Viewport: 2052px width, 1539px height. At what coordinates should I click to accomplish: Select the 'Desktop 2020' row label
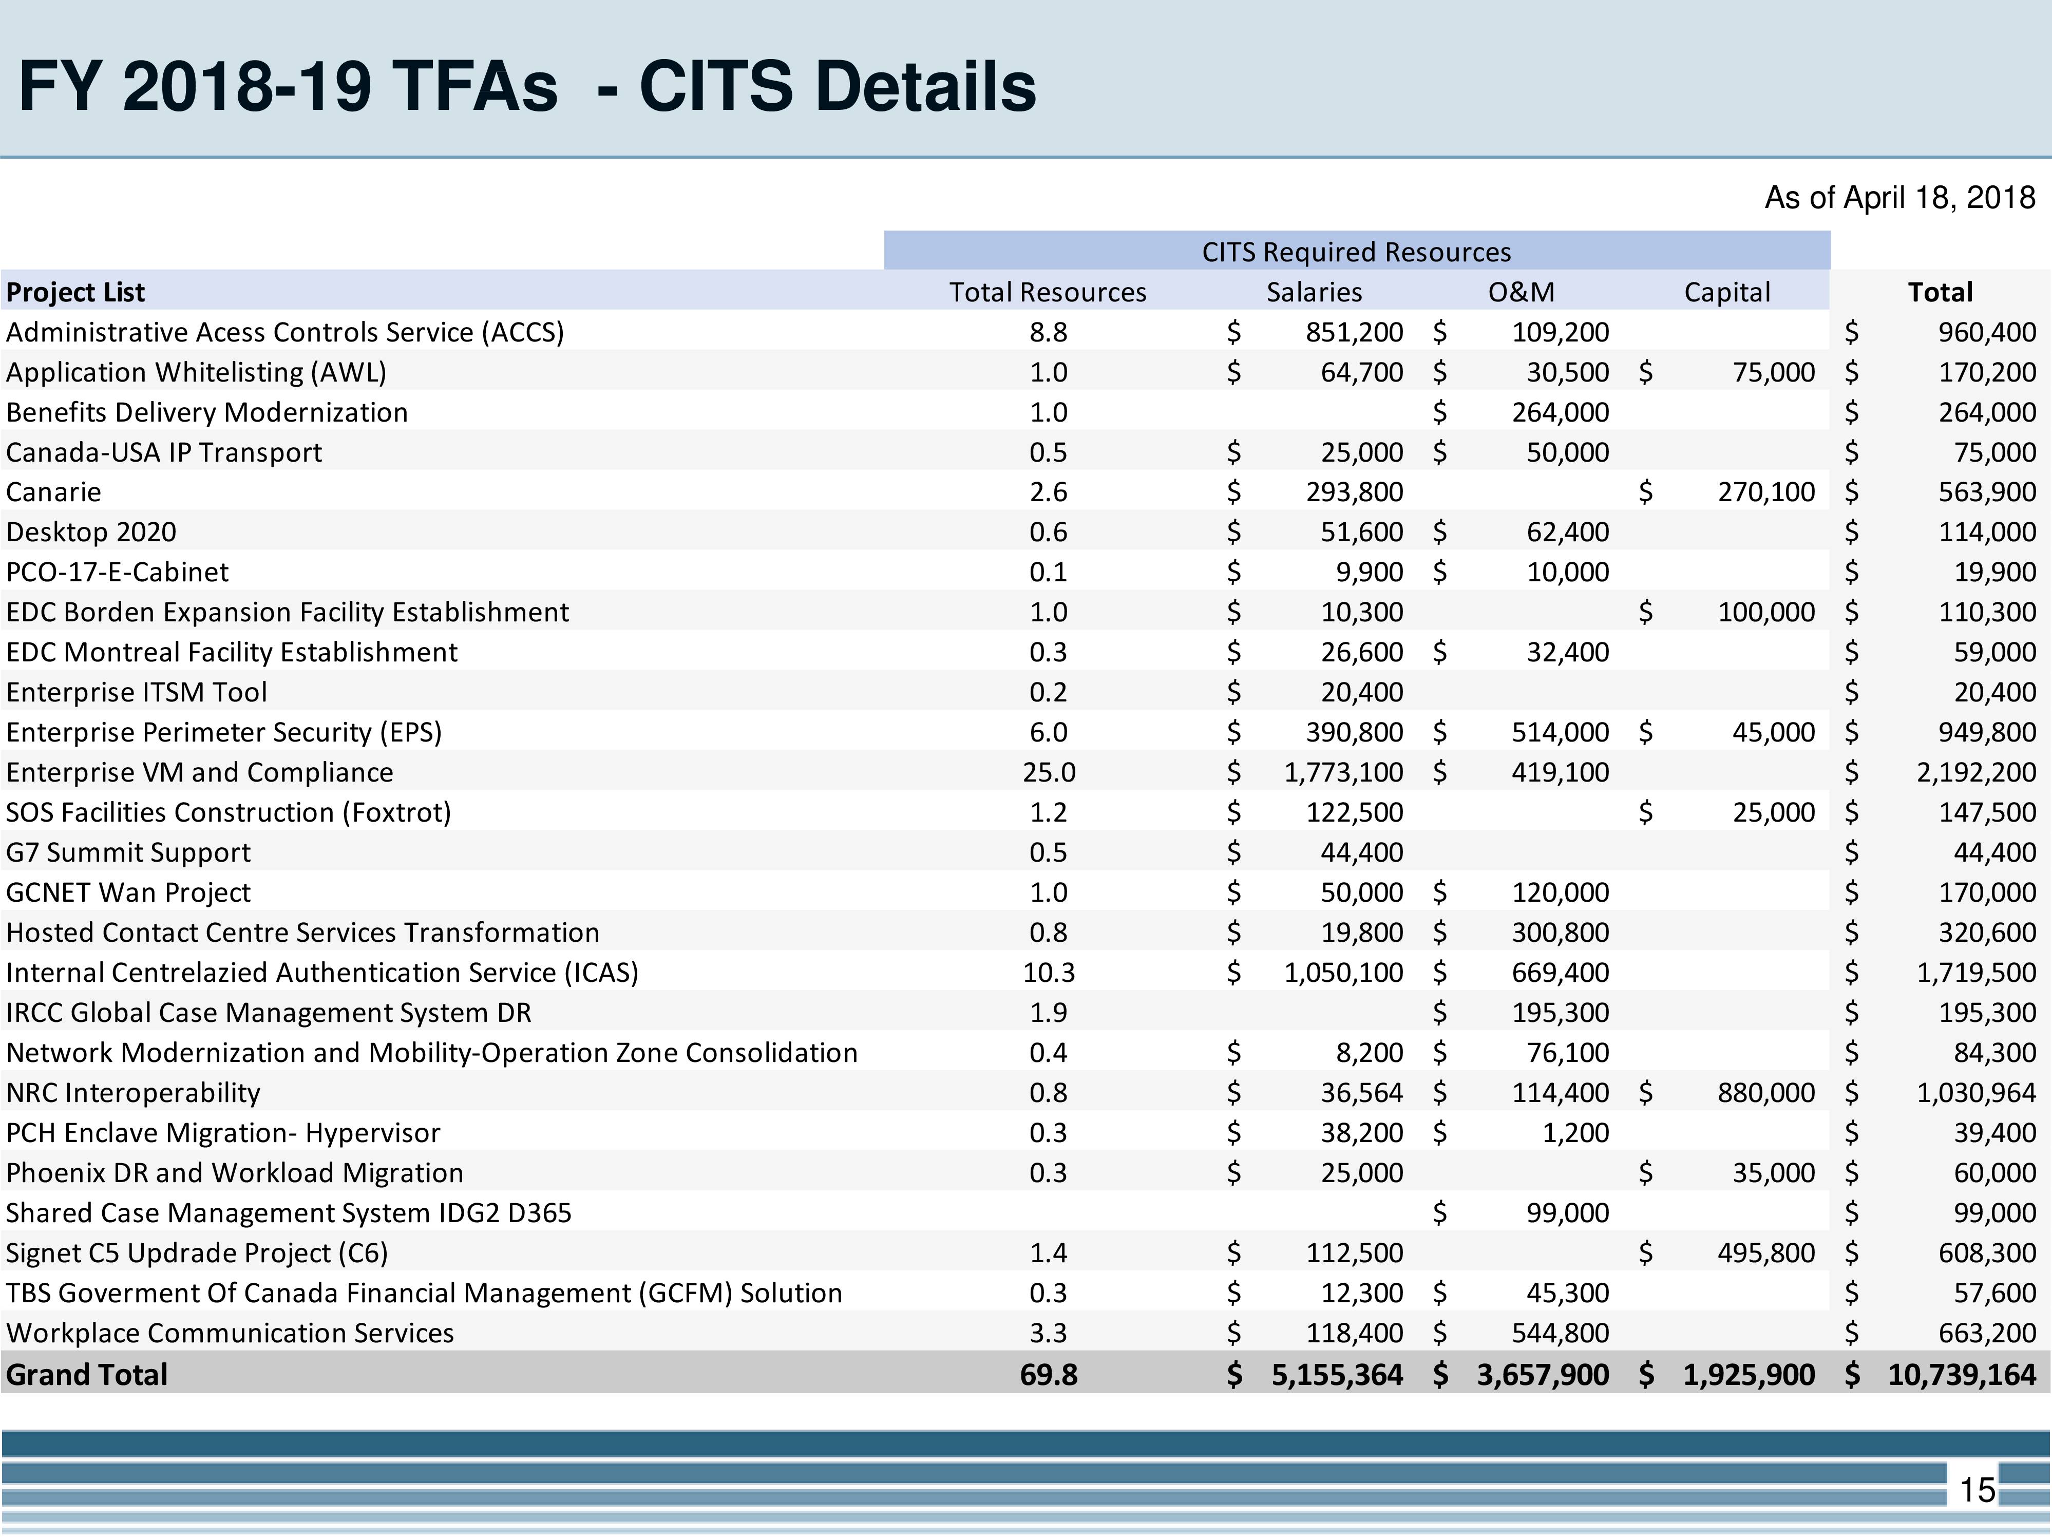pyautogui.click(x=91, y=531)
